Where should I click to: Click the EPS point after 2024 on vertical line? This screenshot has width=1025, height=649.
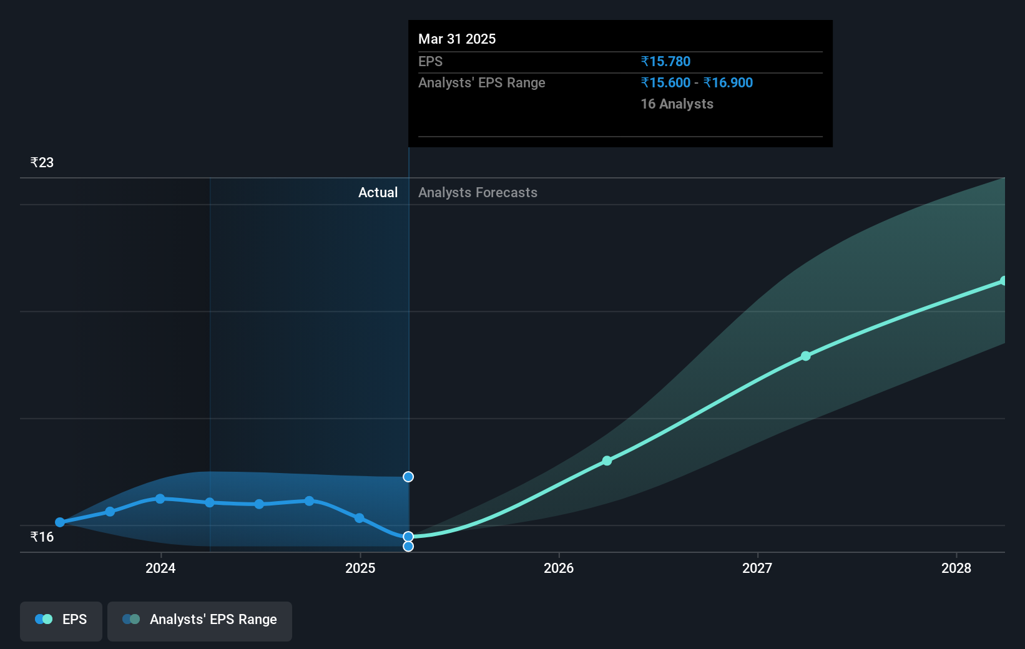(x=210, y=502)
